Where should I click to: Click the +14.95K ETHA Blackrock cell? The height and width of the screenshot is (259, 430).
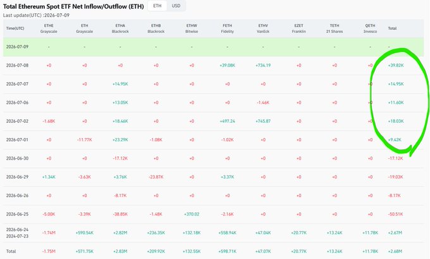[x=120, y=84]
